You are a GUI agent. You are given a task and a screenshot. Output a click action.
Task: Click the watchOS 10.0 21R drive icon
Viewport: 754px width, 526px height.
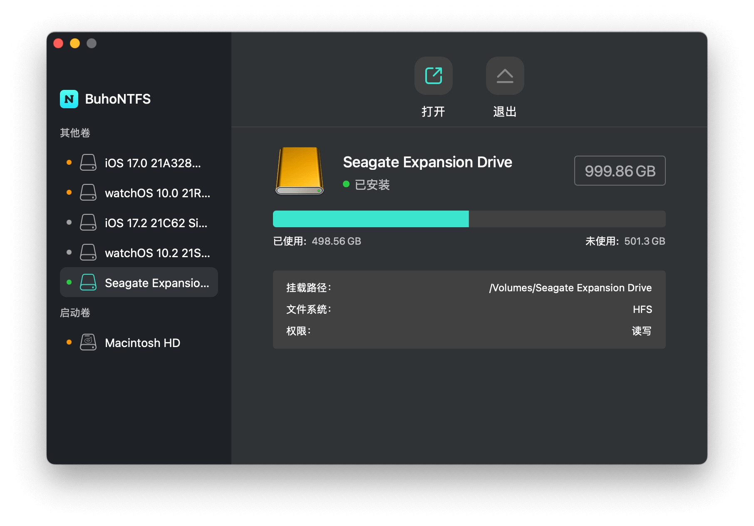coord(88,193)
